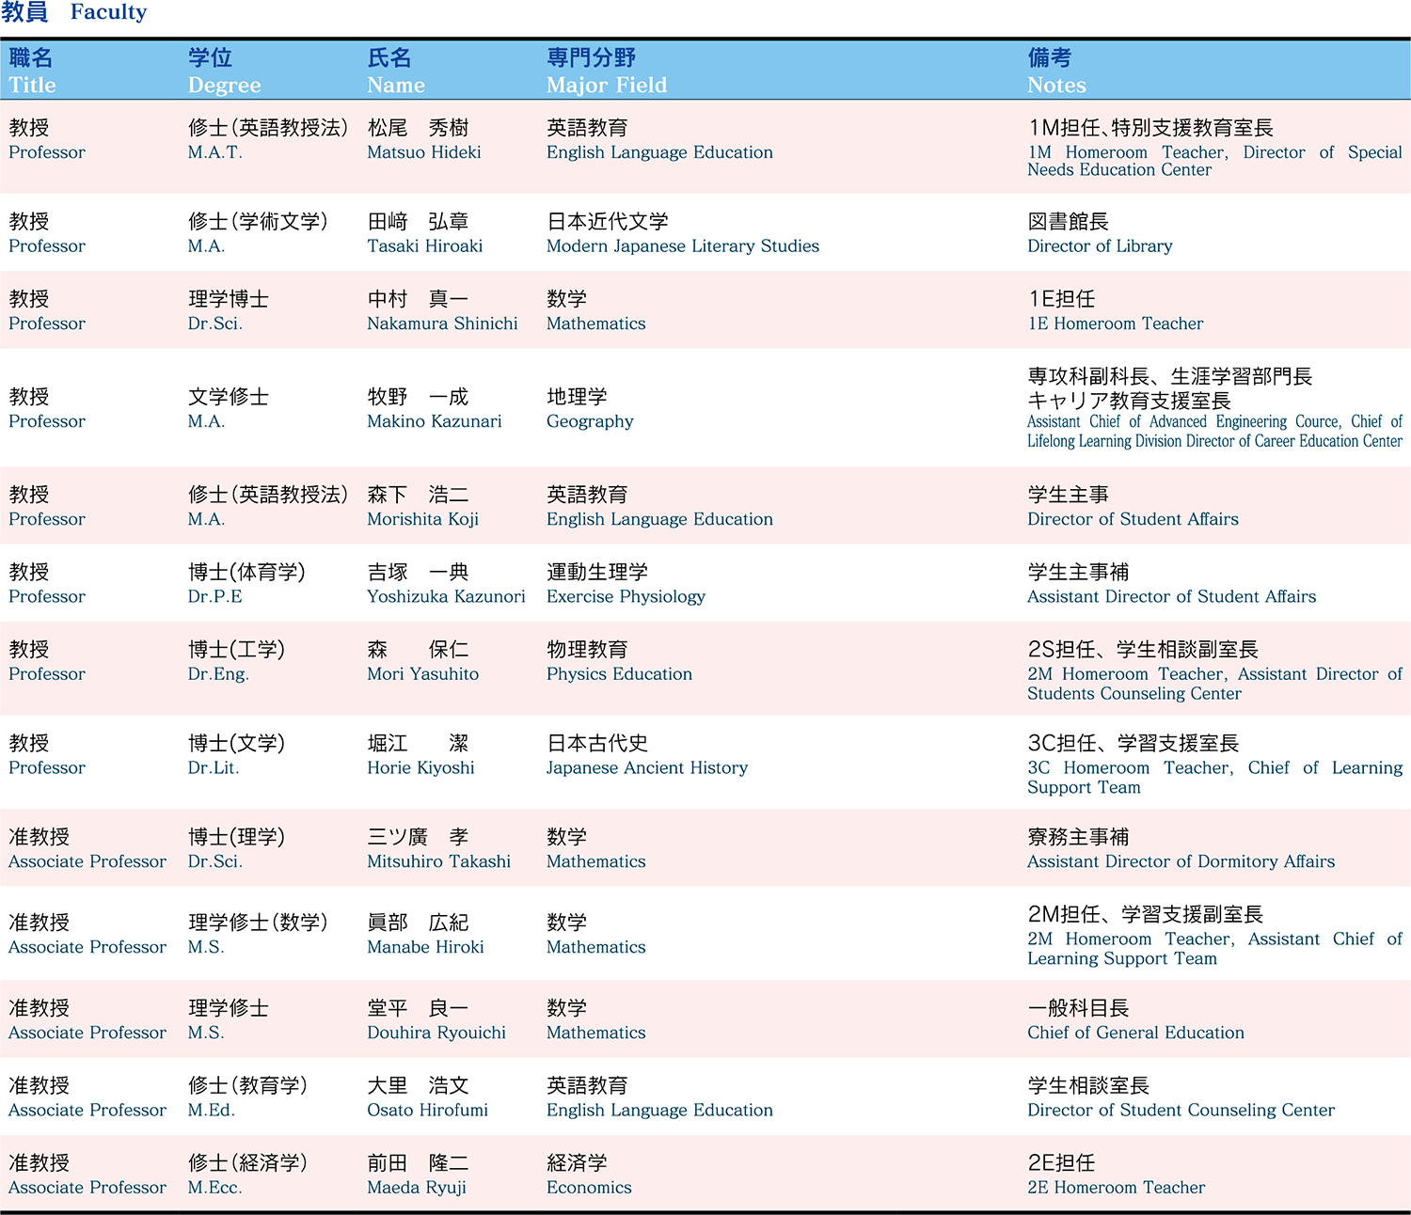Click 'Physics Education' field

(x=619, y=674)
